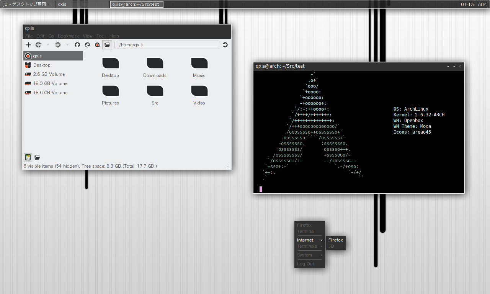The image size is (490, 294).
Task: Shade the terminal window with the down-arrow button
Action: (x=448, y=66)
